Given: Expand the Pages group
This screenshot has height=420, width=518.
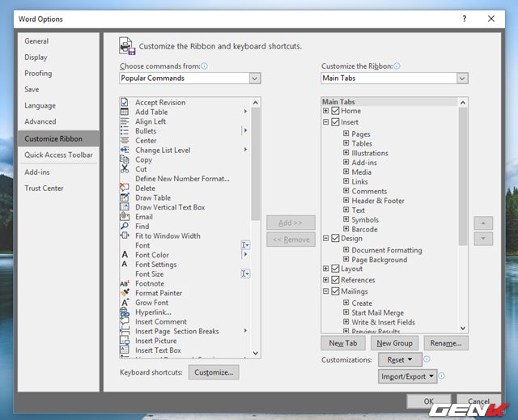Looking at the screenshot, I should pos(346,134).
